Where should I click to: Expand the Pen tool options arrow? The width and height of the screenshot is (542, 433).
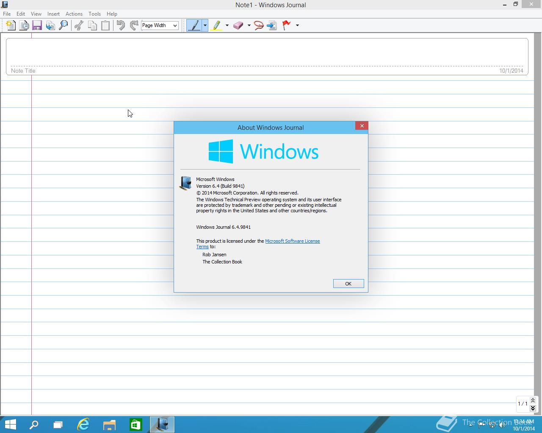tap(205, 25)
